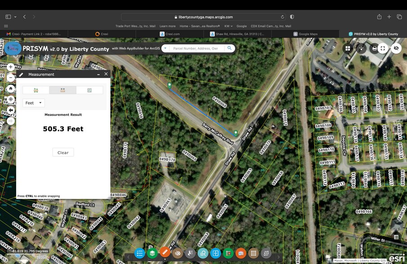Expand sidebar options chevron
The width and height of the screenshot is (407, 264).
15,17
